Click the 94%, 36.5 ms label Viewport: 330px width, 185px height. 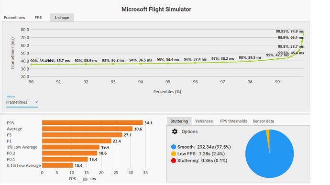(x=141, y=60)
